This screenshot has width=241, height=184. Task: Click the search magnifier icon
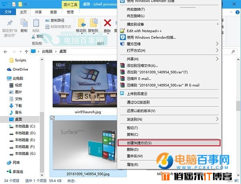(233, 51)
